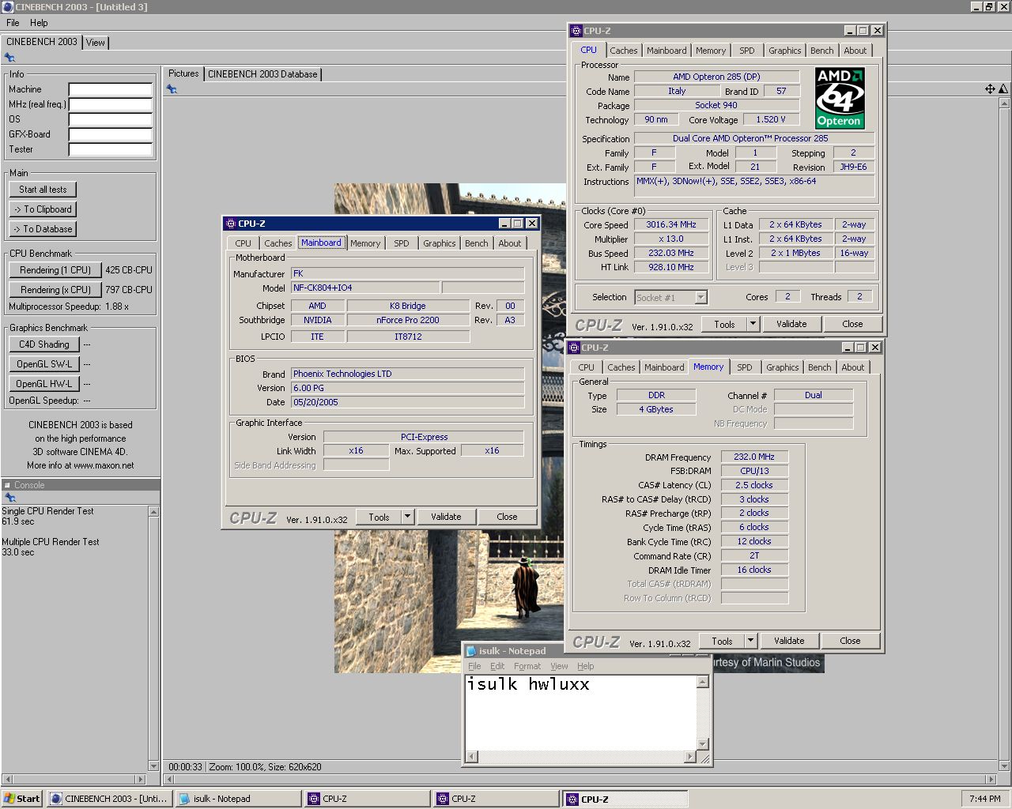Screen dimensions: 1012x809
Task: Click the pin icon below Pictures tab
Action: click(172, 89)
